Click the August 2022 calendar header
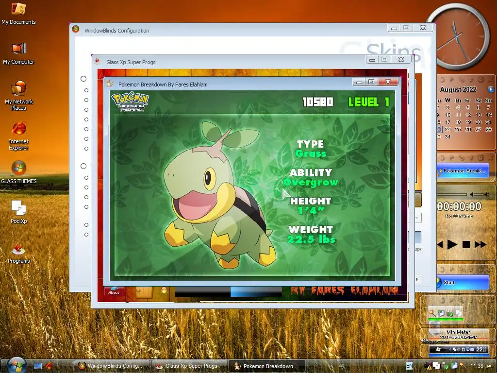This screenshot has height=373, width=497. (x=458, y=89)
